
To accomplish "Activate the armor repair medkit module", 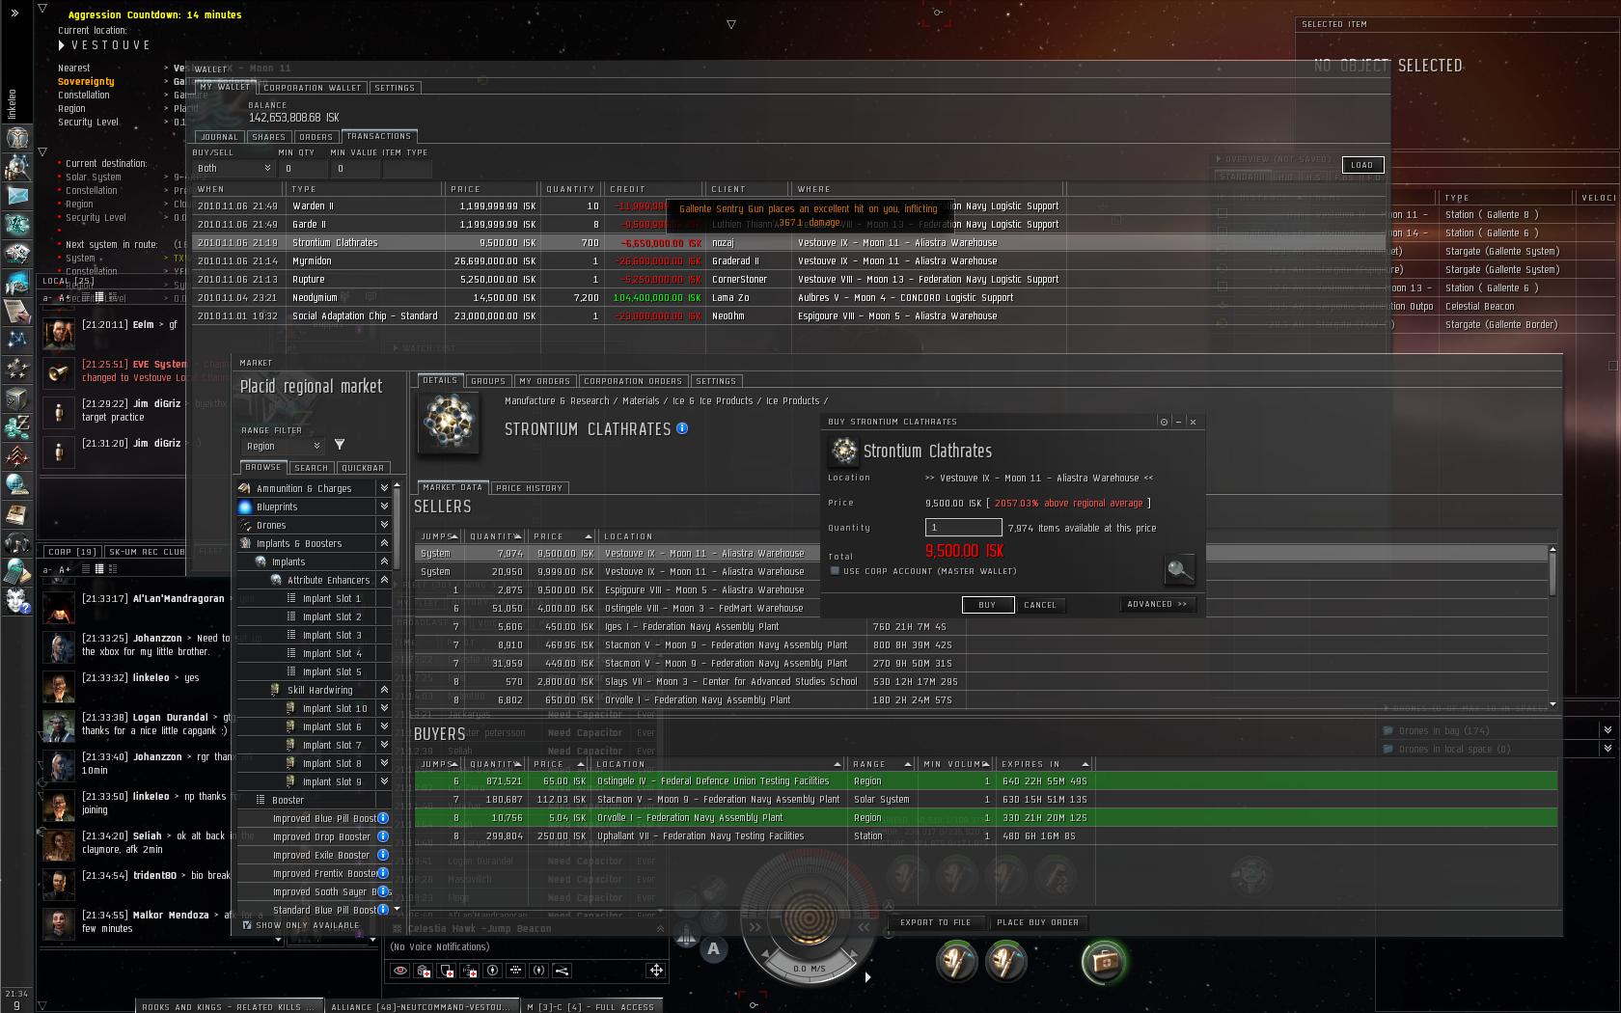I will coord(1103,961).
